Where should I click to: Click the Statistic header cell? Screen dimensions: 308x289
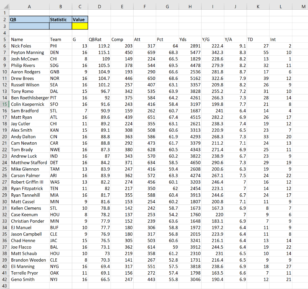tap(60, 20)
